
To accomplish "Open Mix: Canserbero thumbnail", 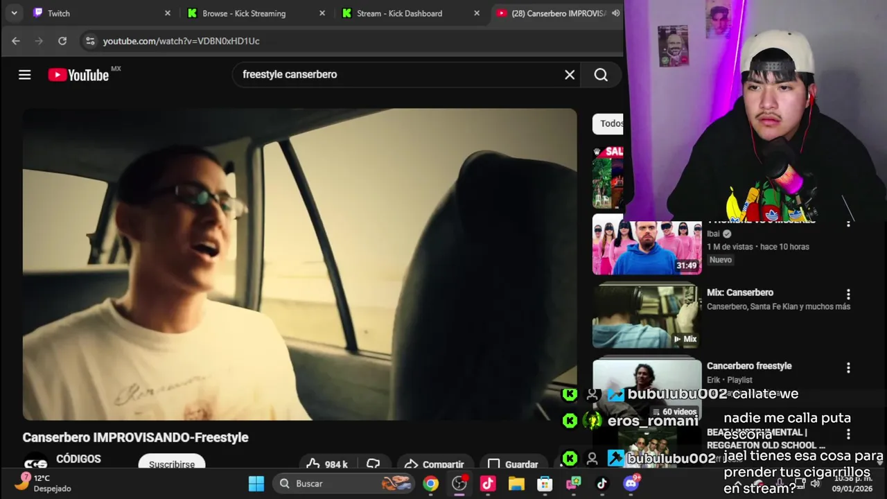I will (647, 315).
